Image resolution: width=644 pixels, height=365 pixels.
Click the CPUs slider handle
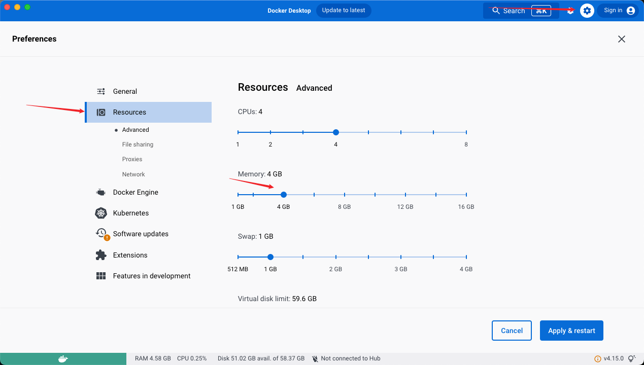coord(335,132)
